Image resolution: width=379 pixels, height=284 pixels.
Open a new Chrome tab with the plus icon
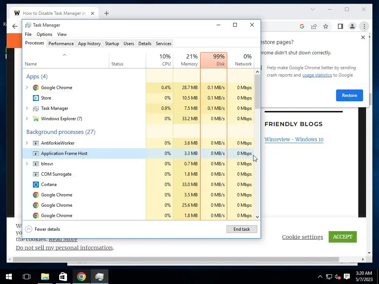tap(106, 13)
